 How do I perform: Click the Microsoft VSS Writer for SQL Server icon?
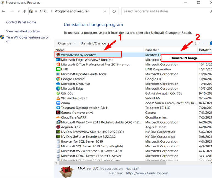[58, 151]
